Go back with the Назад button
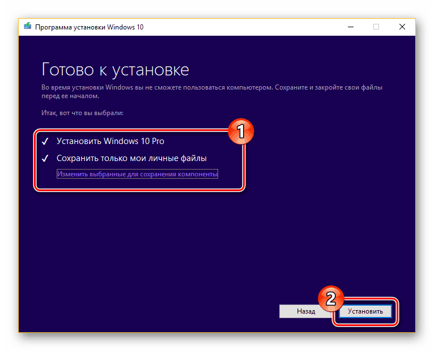This screenshot has width=434, height=351. [305, 311]
